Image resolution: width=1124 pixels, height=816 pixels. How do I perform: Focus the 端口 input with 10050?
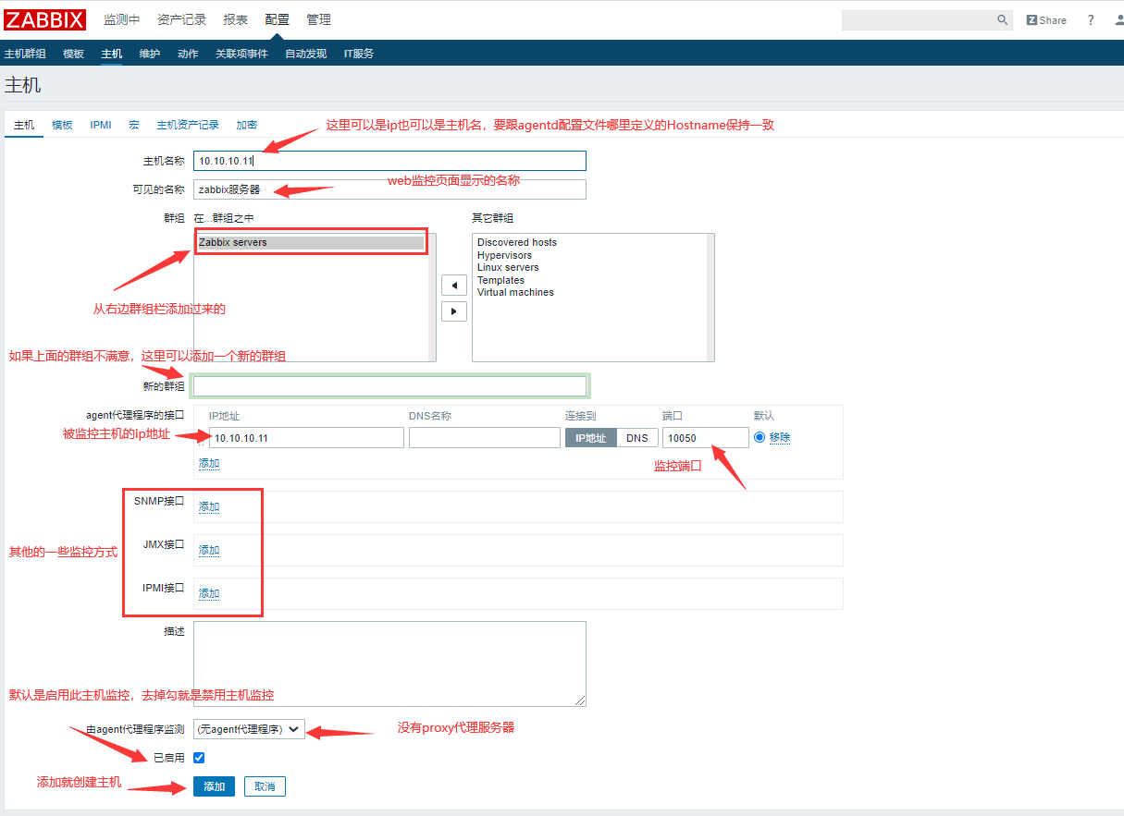(x=705, y=438)
